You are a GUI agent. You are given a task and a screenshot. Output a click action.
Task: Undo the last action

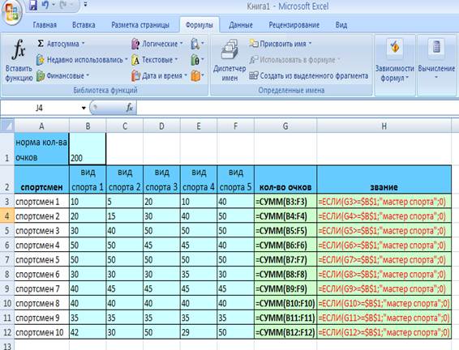click(x=45, y=5)
